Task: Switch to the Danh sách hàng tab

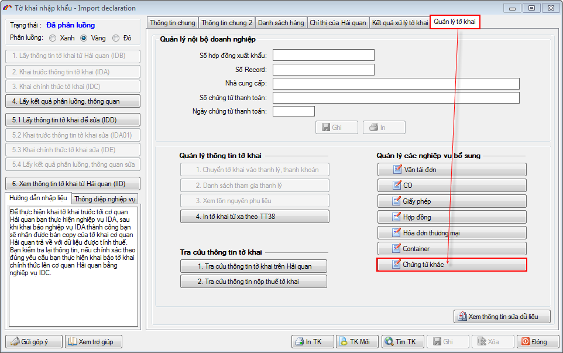Action: click(280, 23)
